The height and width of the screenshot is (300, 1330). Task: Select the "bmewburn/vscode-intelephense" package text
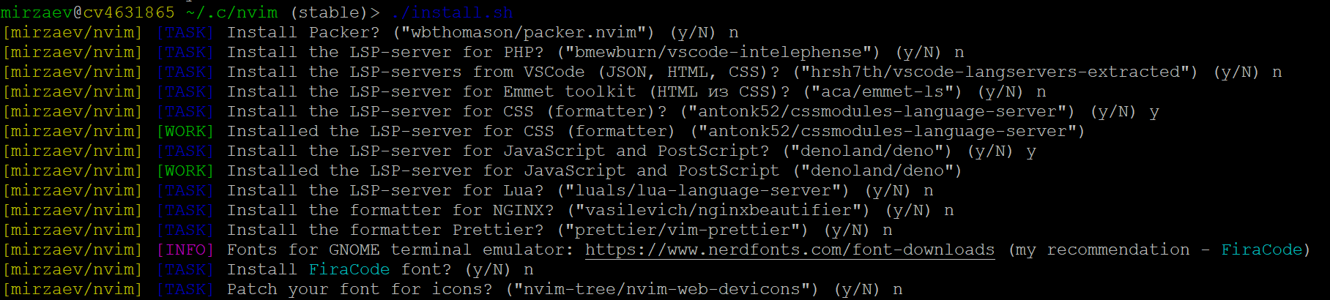[x=718, y=53]
